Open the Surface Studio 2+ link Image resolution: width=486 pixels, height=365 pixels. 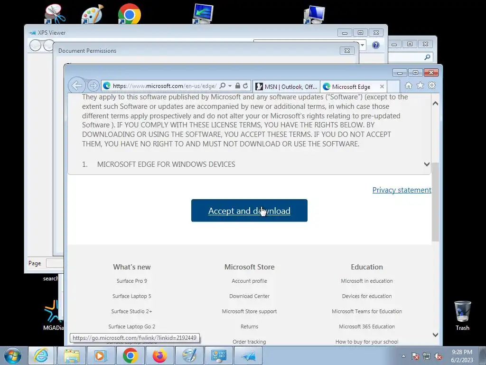(132, 311)
